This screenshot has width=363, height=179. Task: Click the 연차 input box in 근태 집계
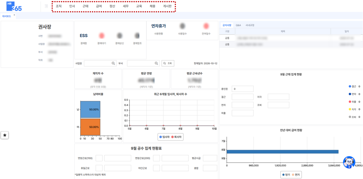pyautogui.click(x=243, y=105)
